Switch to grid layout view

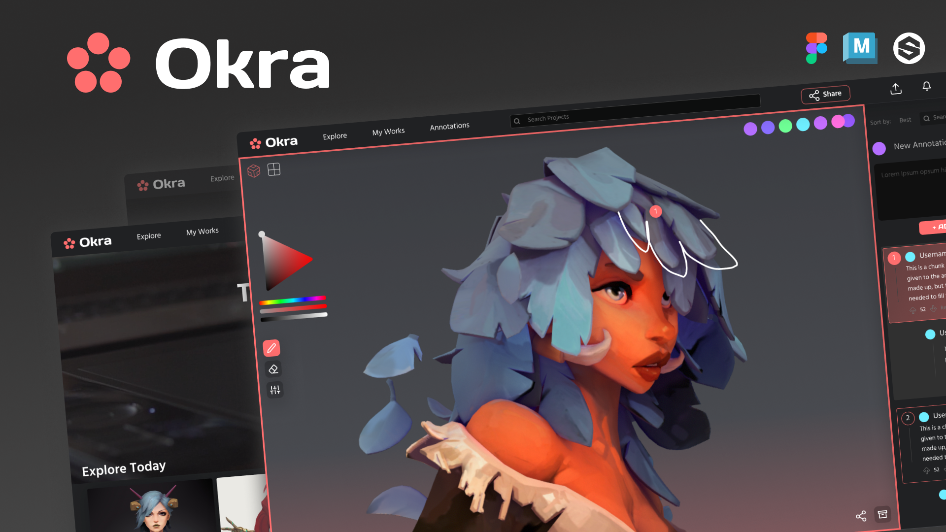pos(274,169)
